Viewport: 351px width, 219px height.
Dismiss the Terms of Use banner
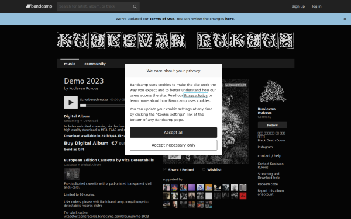tap(345, 19)
